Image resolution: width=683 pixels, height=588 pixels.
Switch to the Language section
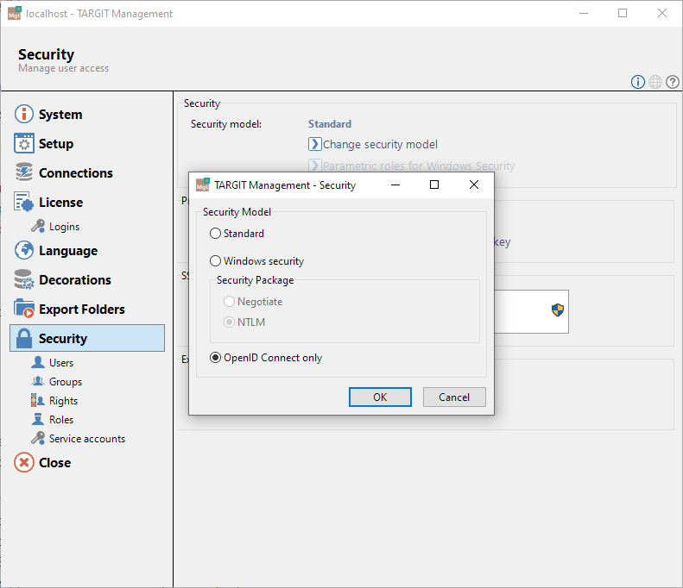pos(68,251)
